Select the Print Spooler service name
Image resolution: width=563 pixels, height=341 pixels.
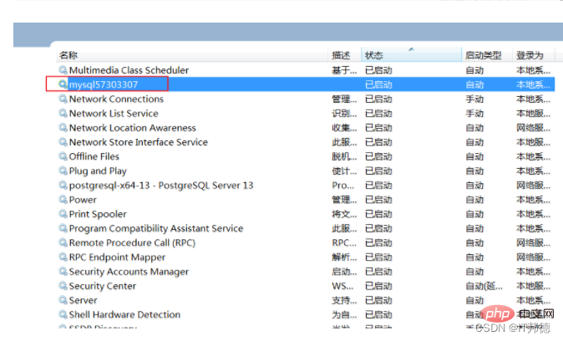pos(98,214)
